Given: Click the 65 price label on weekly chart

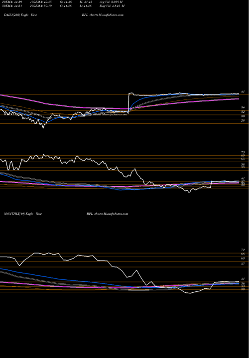Looking at the screenshot, I should pos(243,159).
